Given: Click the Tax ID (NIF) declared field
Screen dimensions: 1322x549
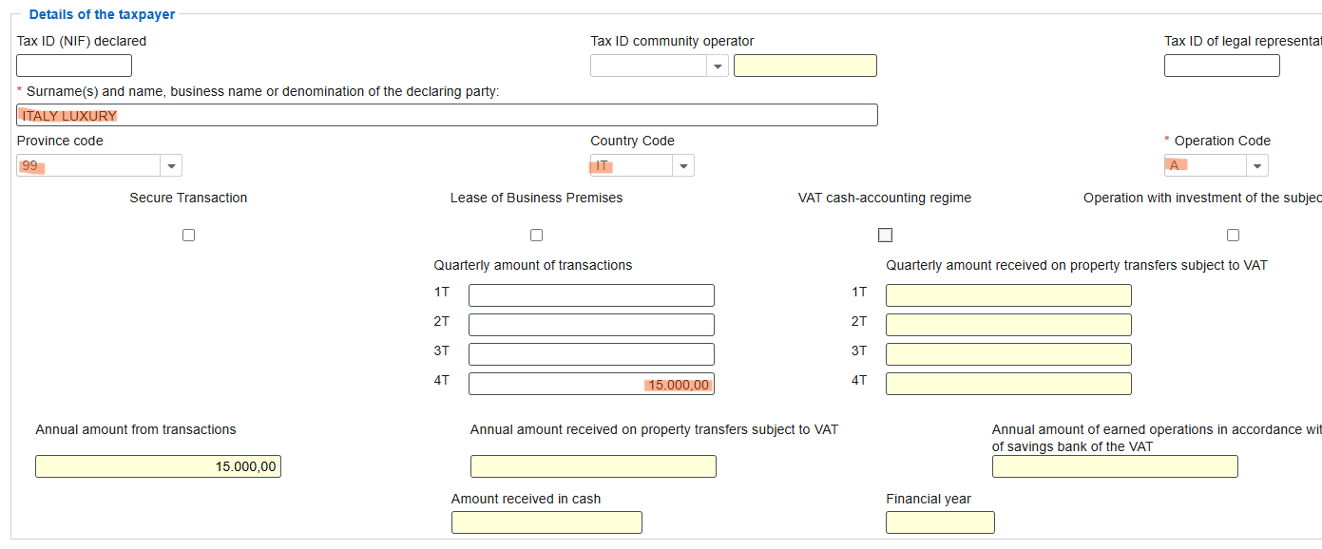Looking at the screenshot, I should tap(74, 66).
